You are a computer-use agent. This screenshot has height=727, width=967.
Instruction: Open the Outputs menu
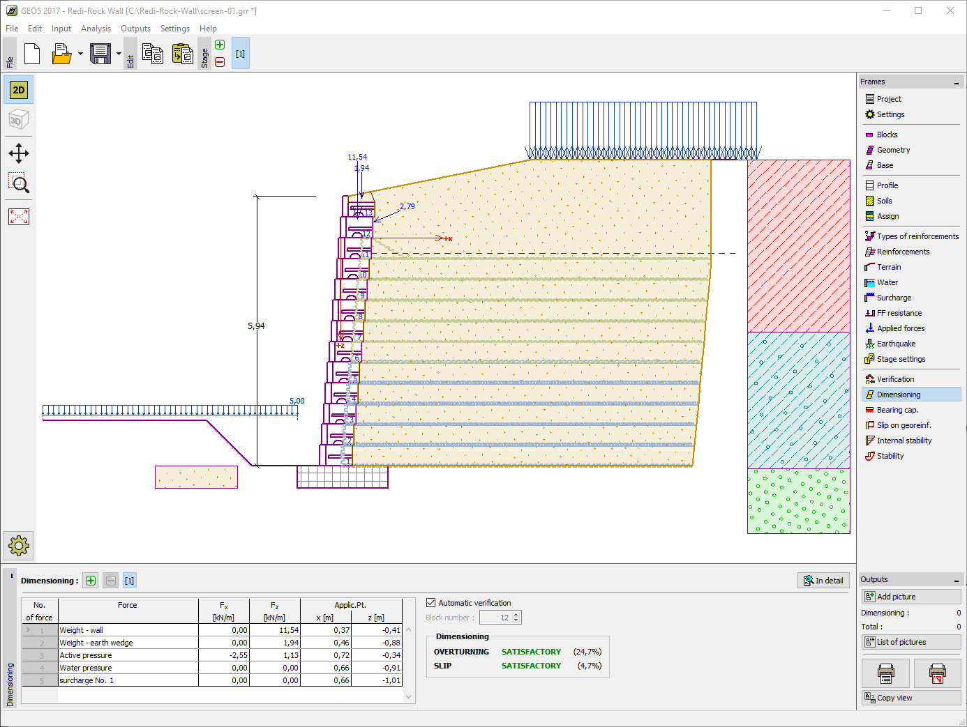tap(135, 29)
